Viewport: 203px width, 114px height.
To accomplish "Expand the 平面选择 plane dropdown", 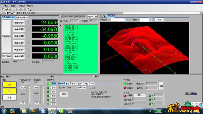I will [x=125, y=20].
